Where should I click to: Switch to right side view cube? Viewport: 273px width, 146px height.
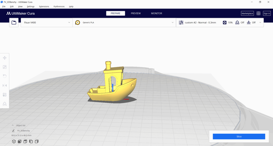click(x=37, y=141)
